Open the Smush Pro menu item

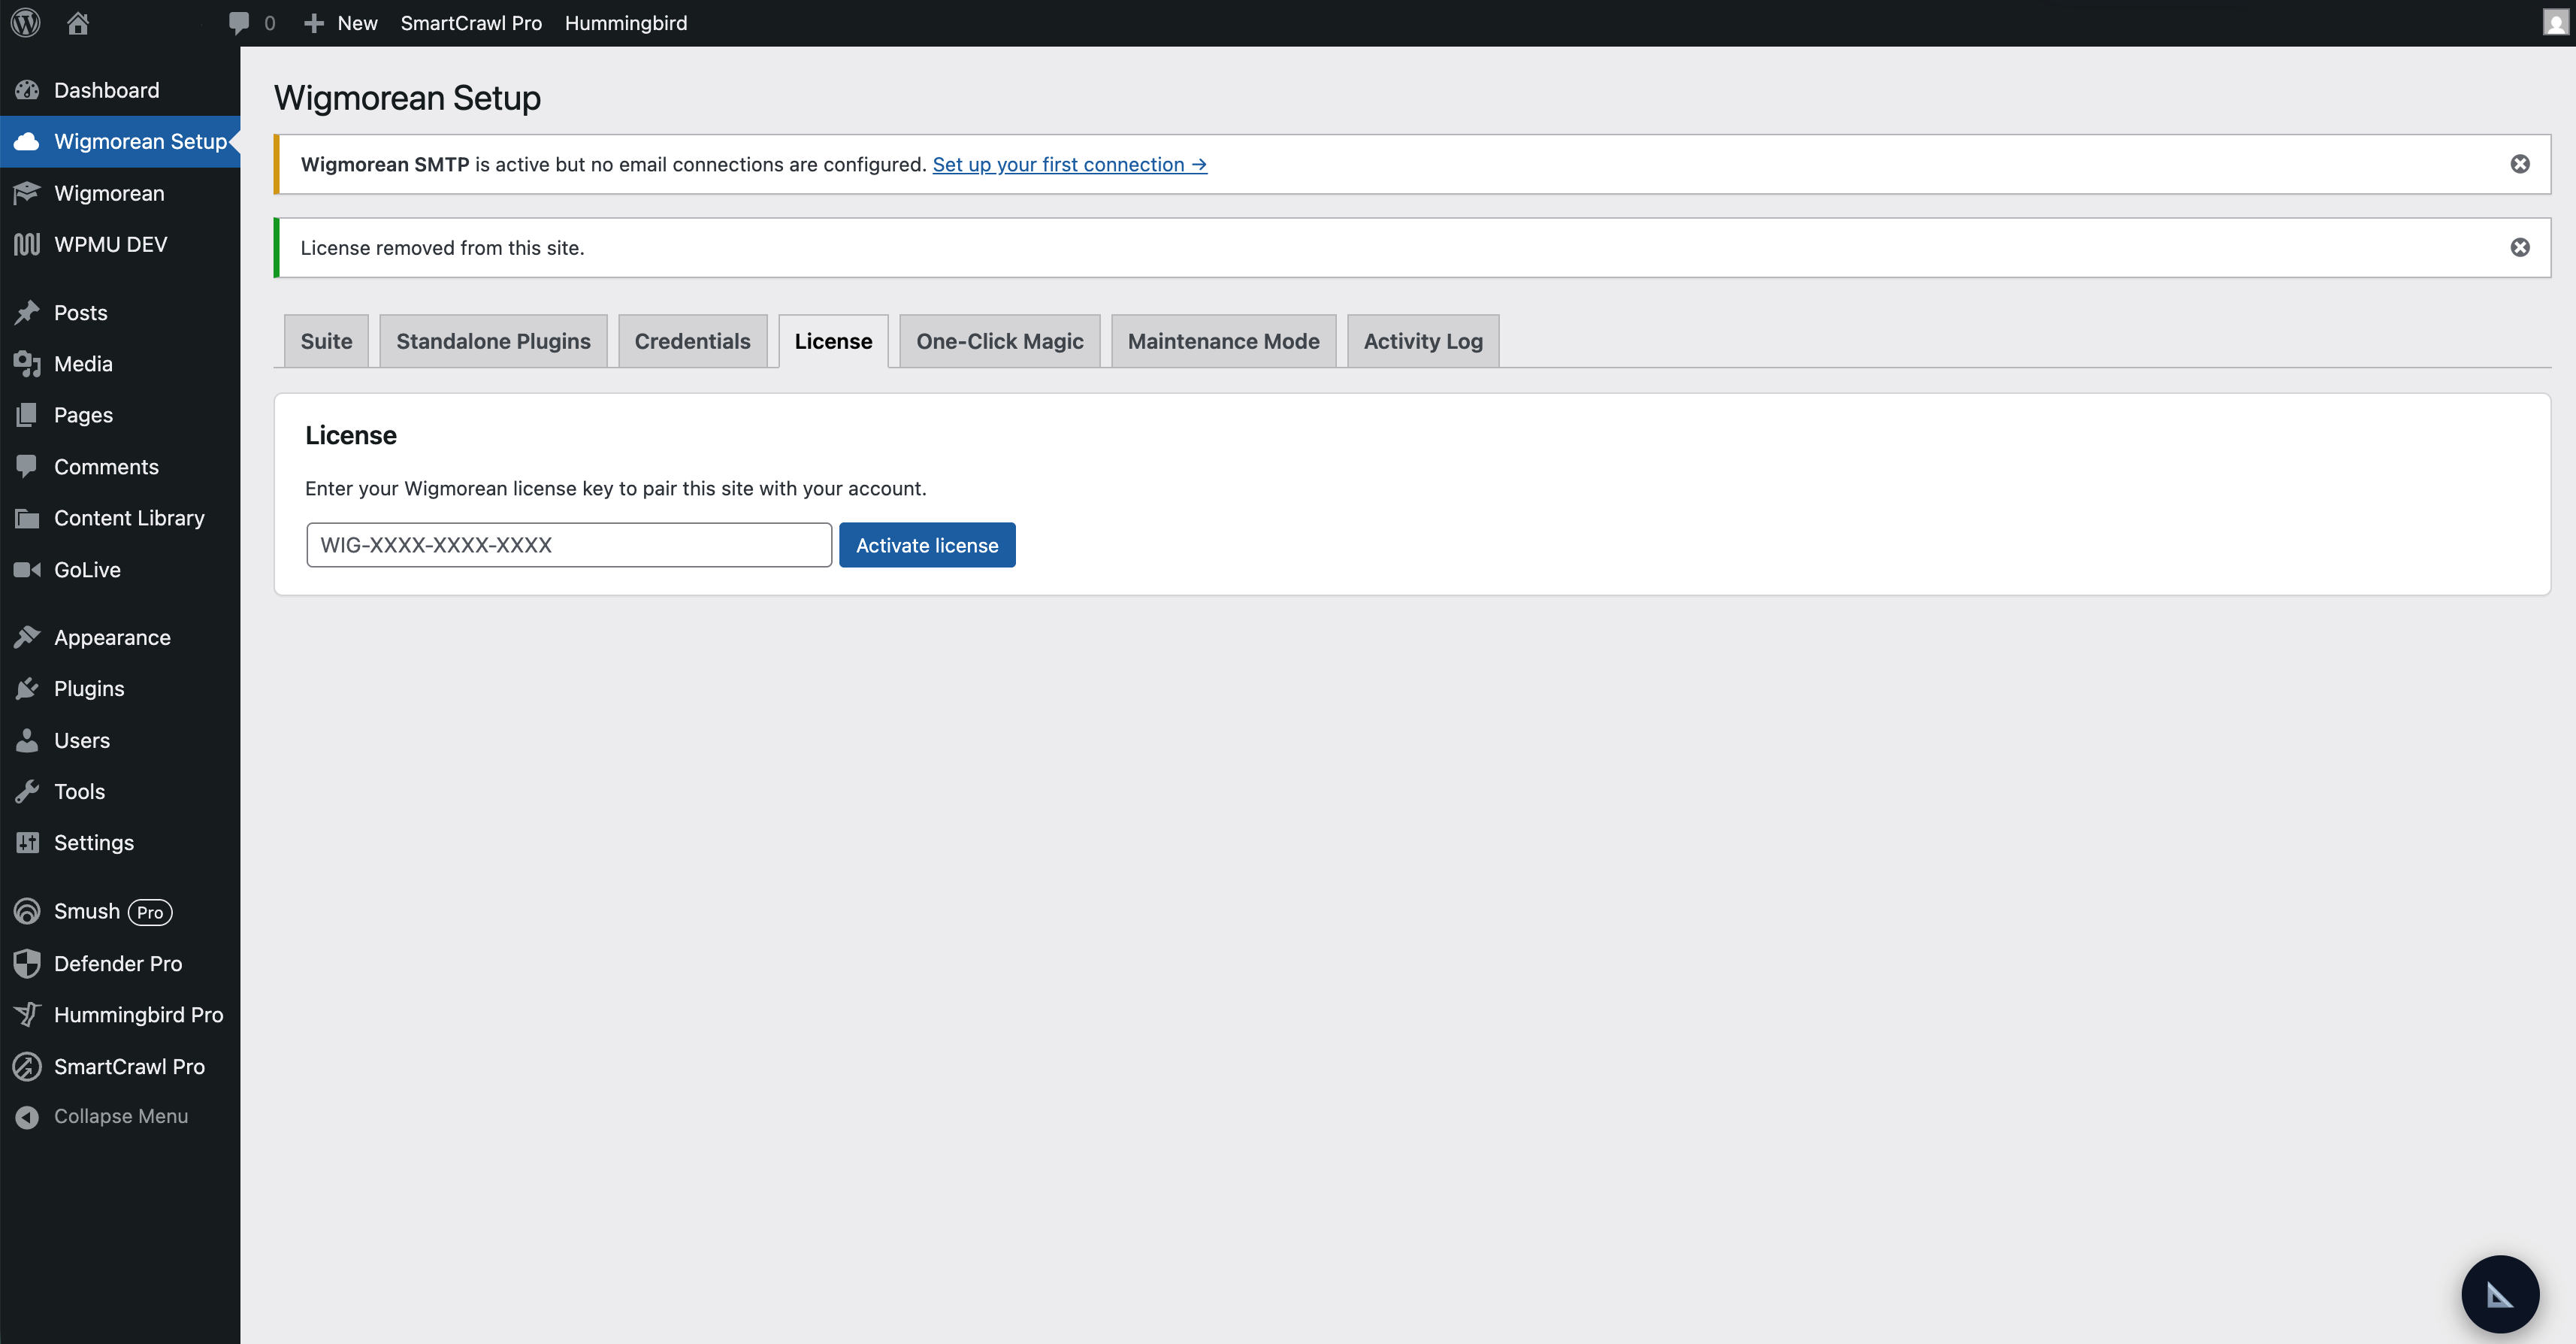(120, 911)
